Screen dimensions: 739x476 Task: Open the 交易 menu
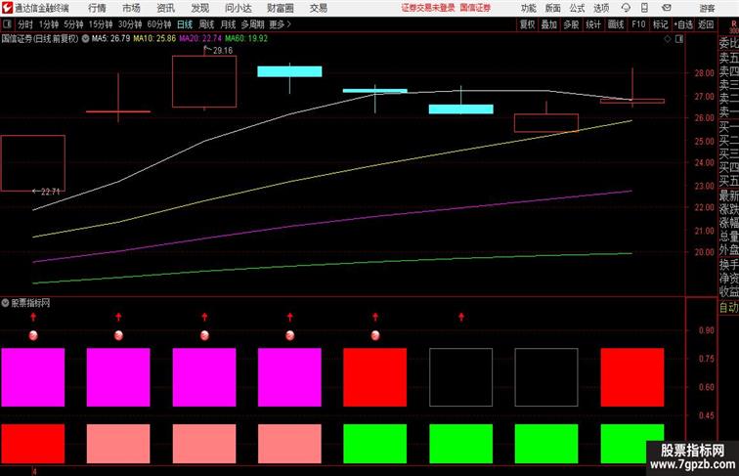tap(318, 8)
